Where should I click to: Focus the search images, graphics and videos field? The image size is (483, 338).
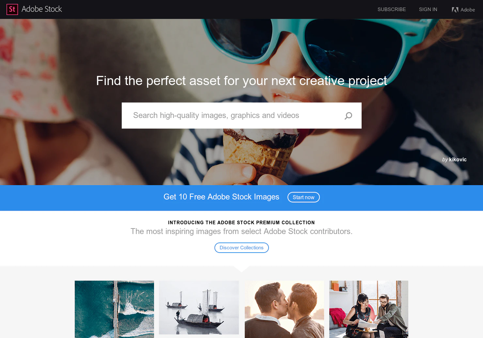tap(241, 116)
